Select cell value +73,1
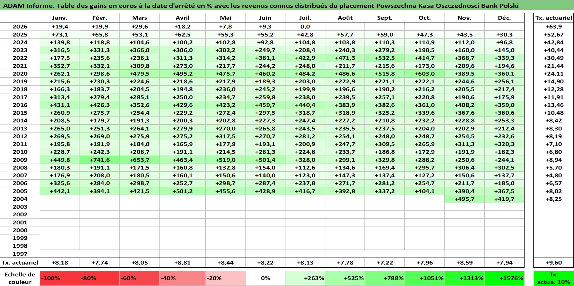 pos(60,35)
